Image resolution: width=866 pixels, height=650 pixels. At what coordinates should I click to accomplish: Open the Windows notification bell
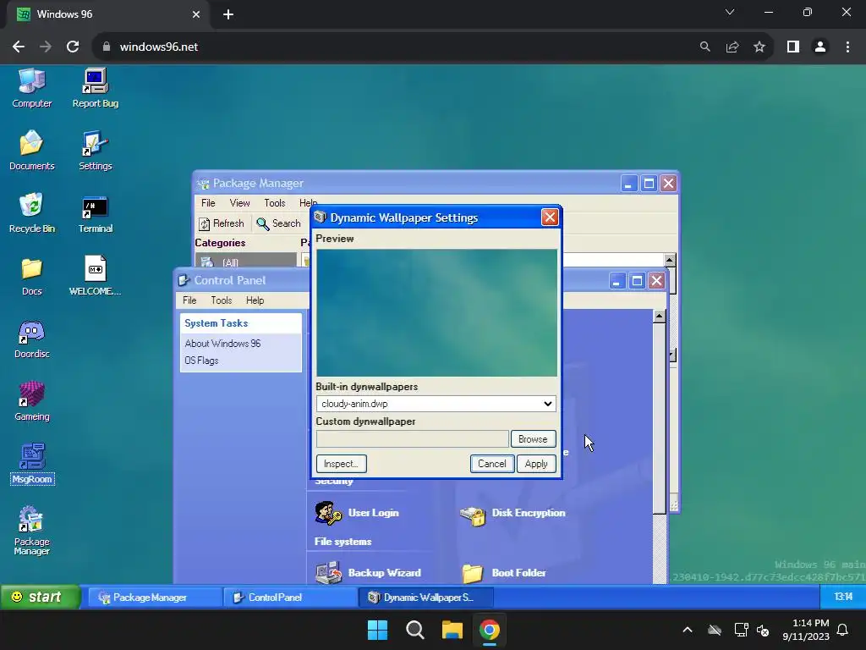coord(843,630)
